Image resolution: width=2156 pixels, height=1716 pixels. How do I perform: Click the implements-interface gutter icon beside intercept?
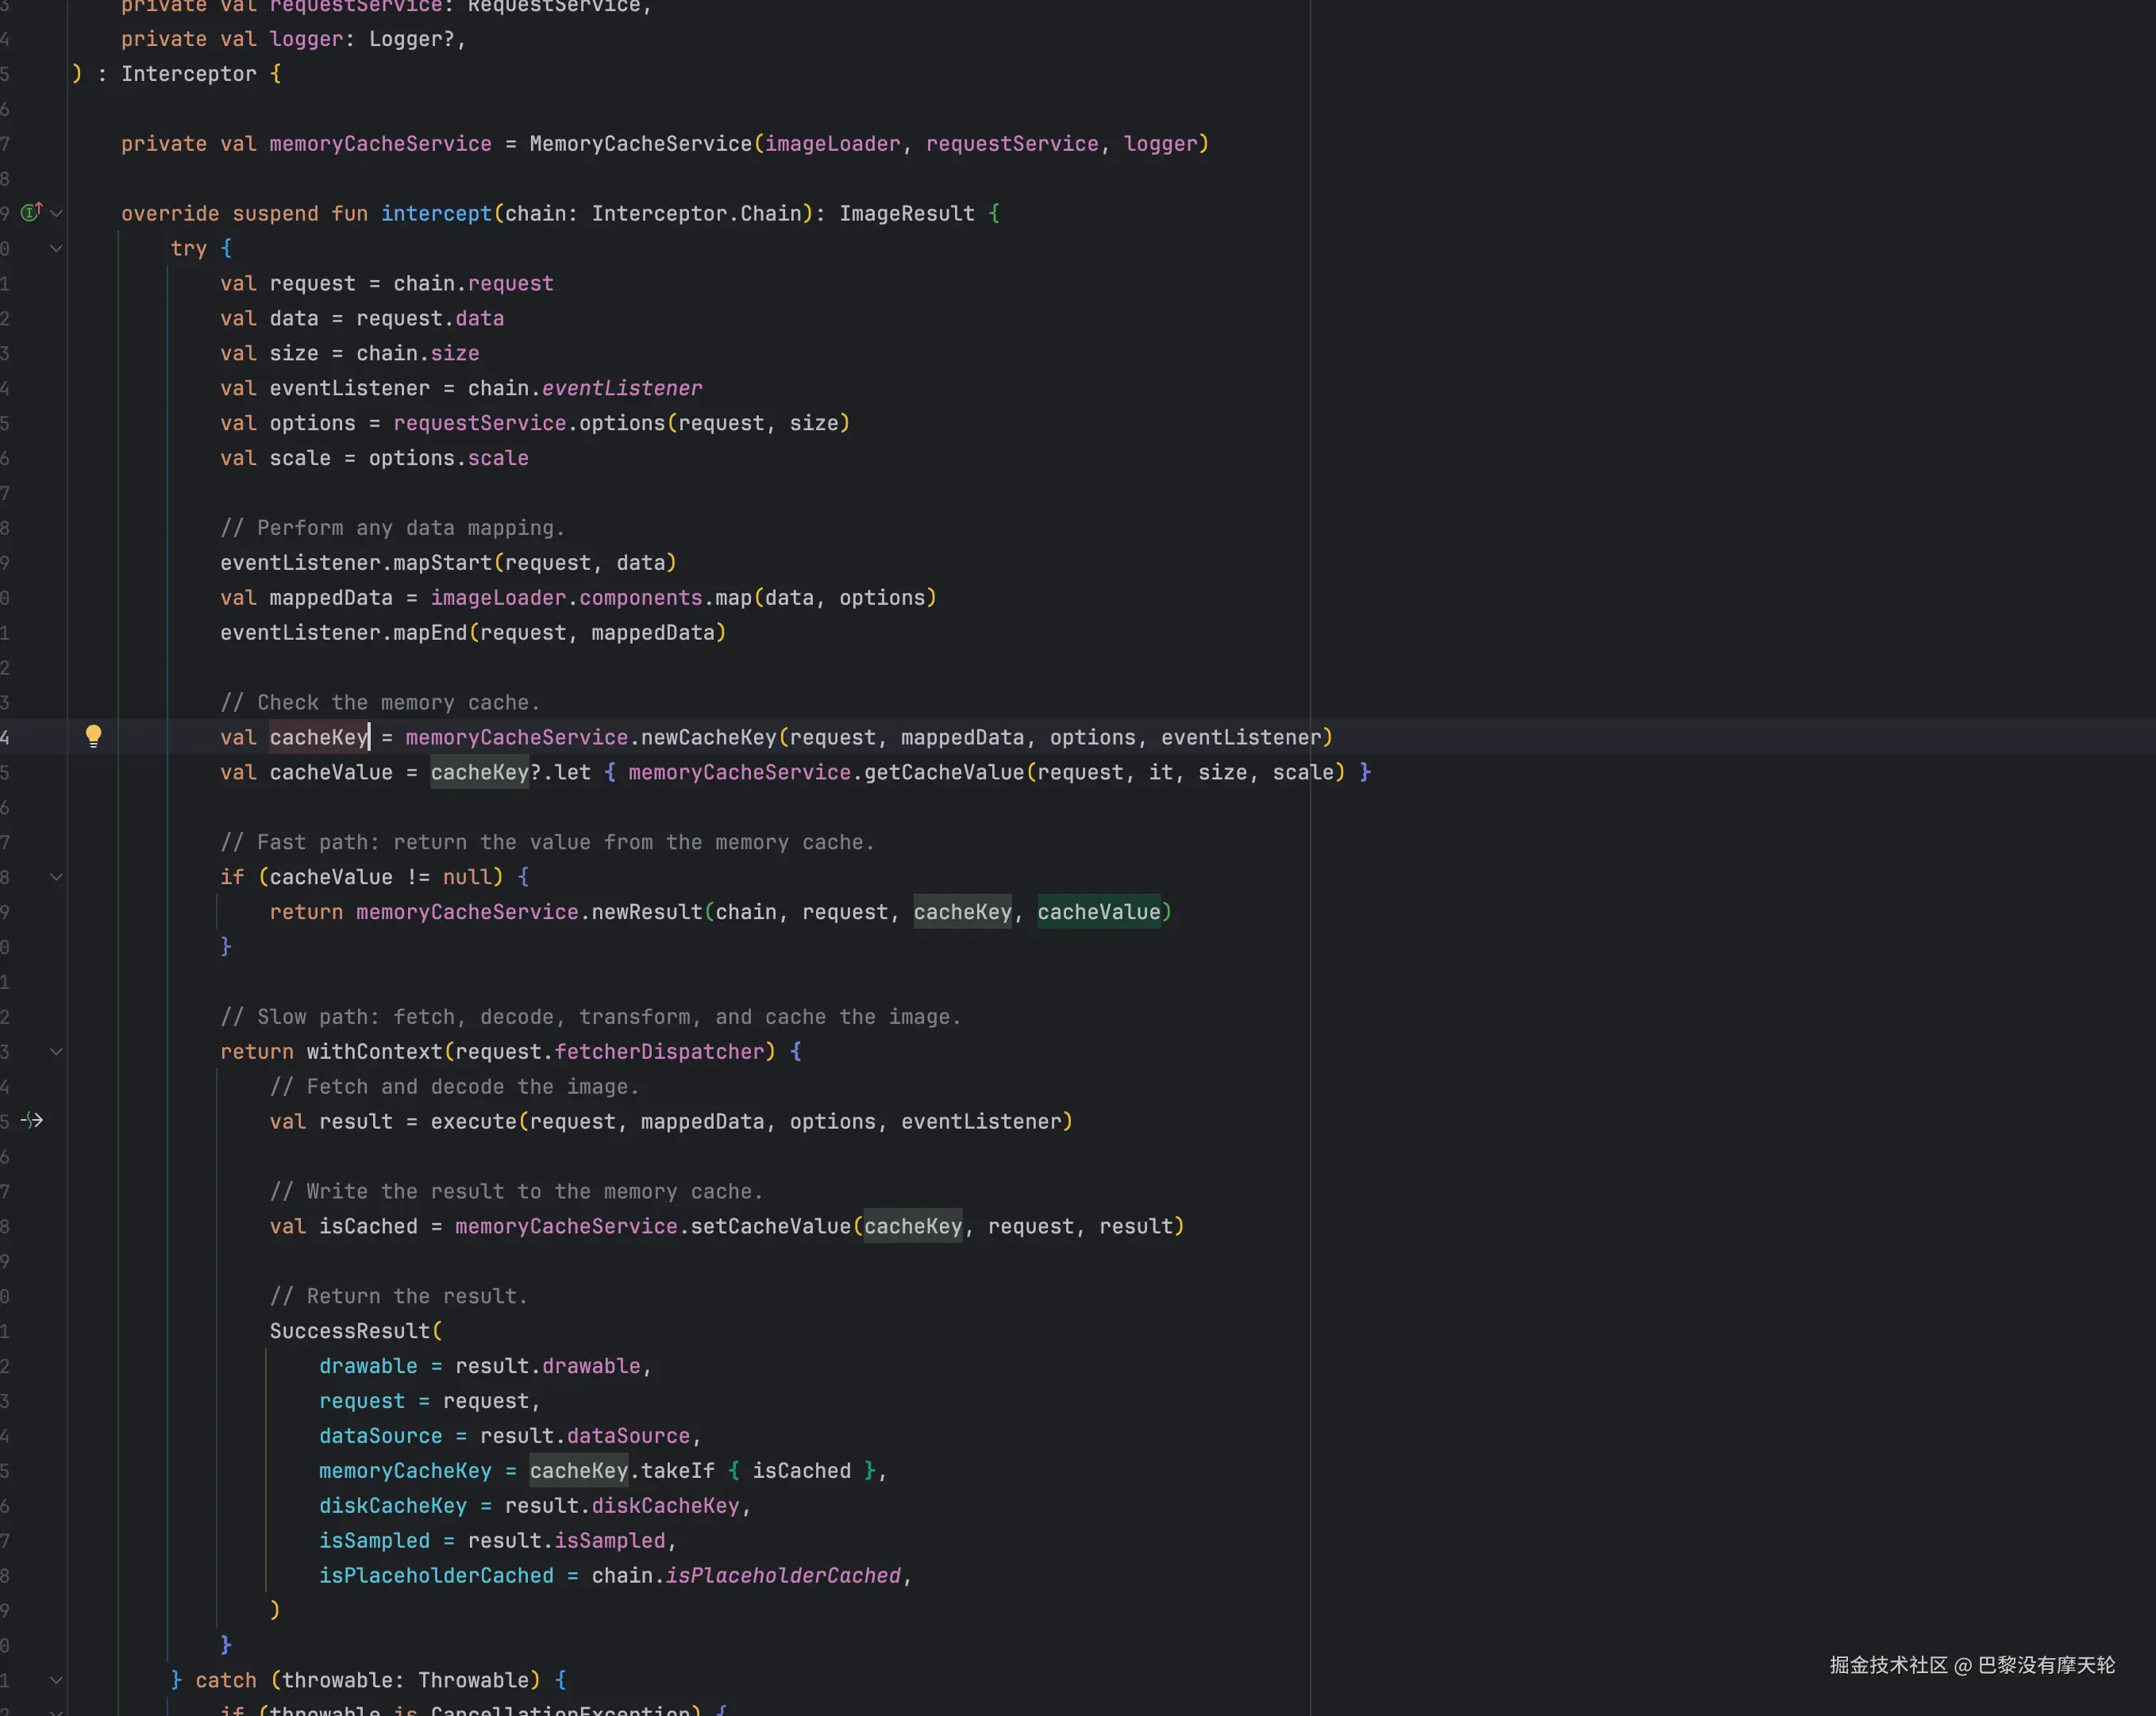(x=31, y=212)
